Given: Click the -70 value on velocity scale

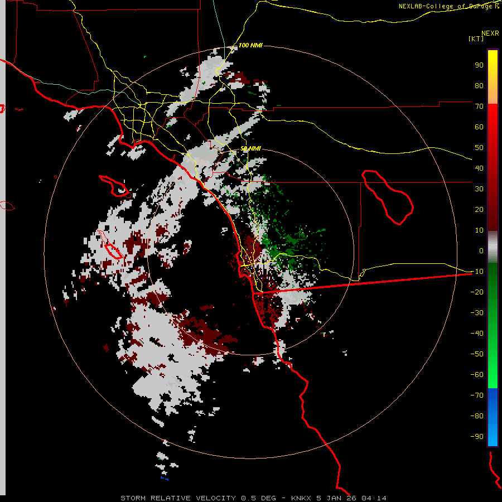Looking at the screenshot, I should pyautogui.click(x=477, y=395).
